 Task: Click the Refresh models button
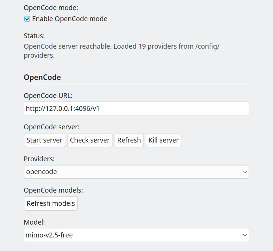click(x=51, y=203)
